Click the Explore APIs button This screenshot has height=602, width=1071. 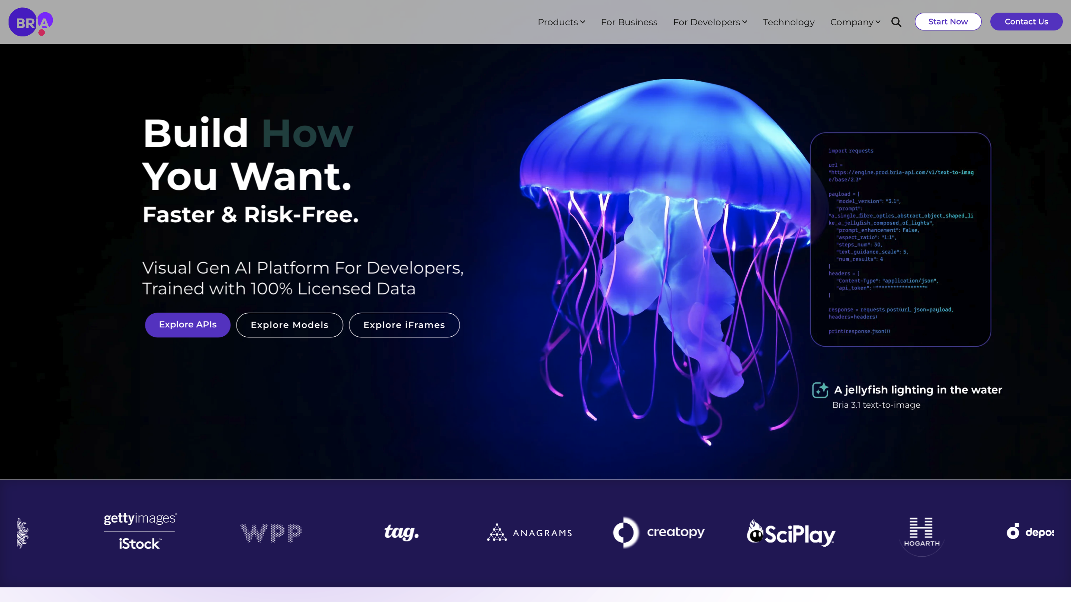point(187,324)
